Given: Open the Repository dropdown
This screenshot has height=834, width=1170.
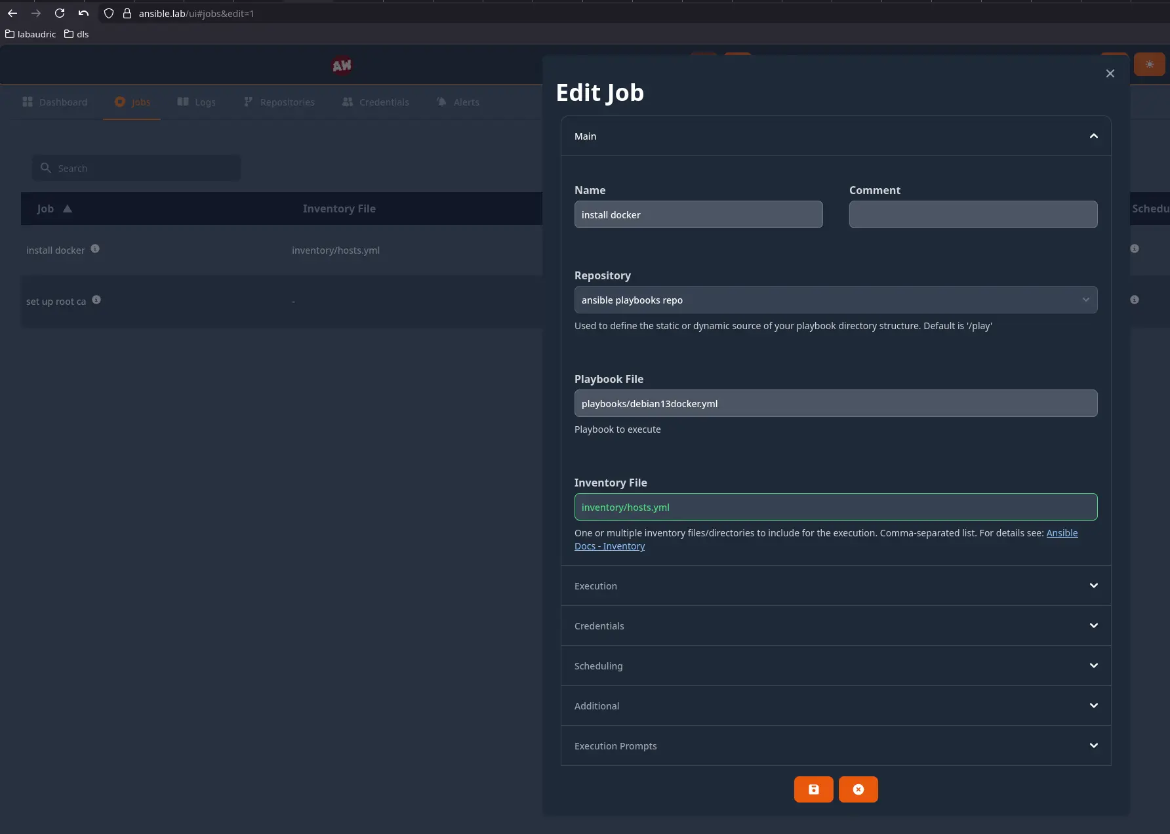Looking at the screenshot, I should pyautogui.click(x=836, y=300).
